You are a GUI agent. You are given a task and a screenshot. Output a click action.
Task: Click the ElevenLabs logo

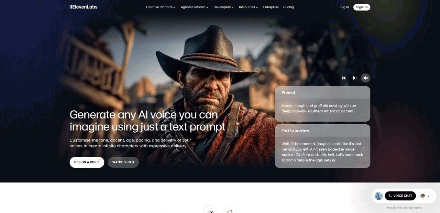pos(84,7)
